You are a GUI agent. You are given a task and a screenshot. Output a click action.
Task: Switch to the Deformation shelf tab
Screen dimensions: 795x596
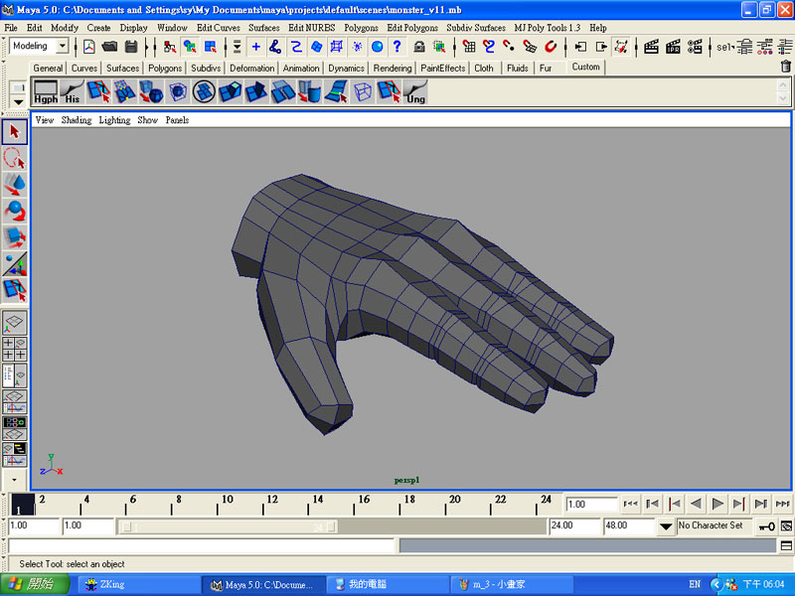coord(251,68)
